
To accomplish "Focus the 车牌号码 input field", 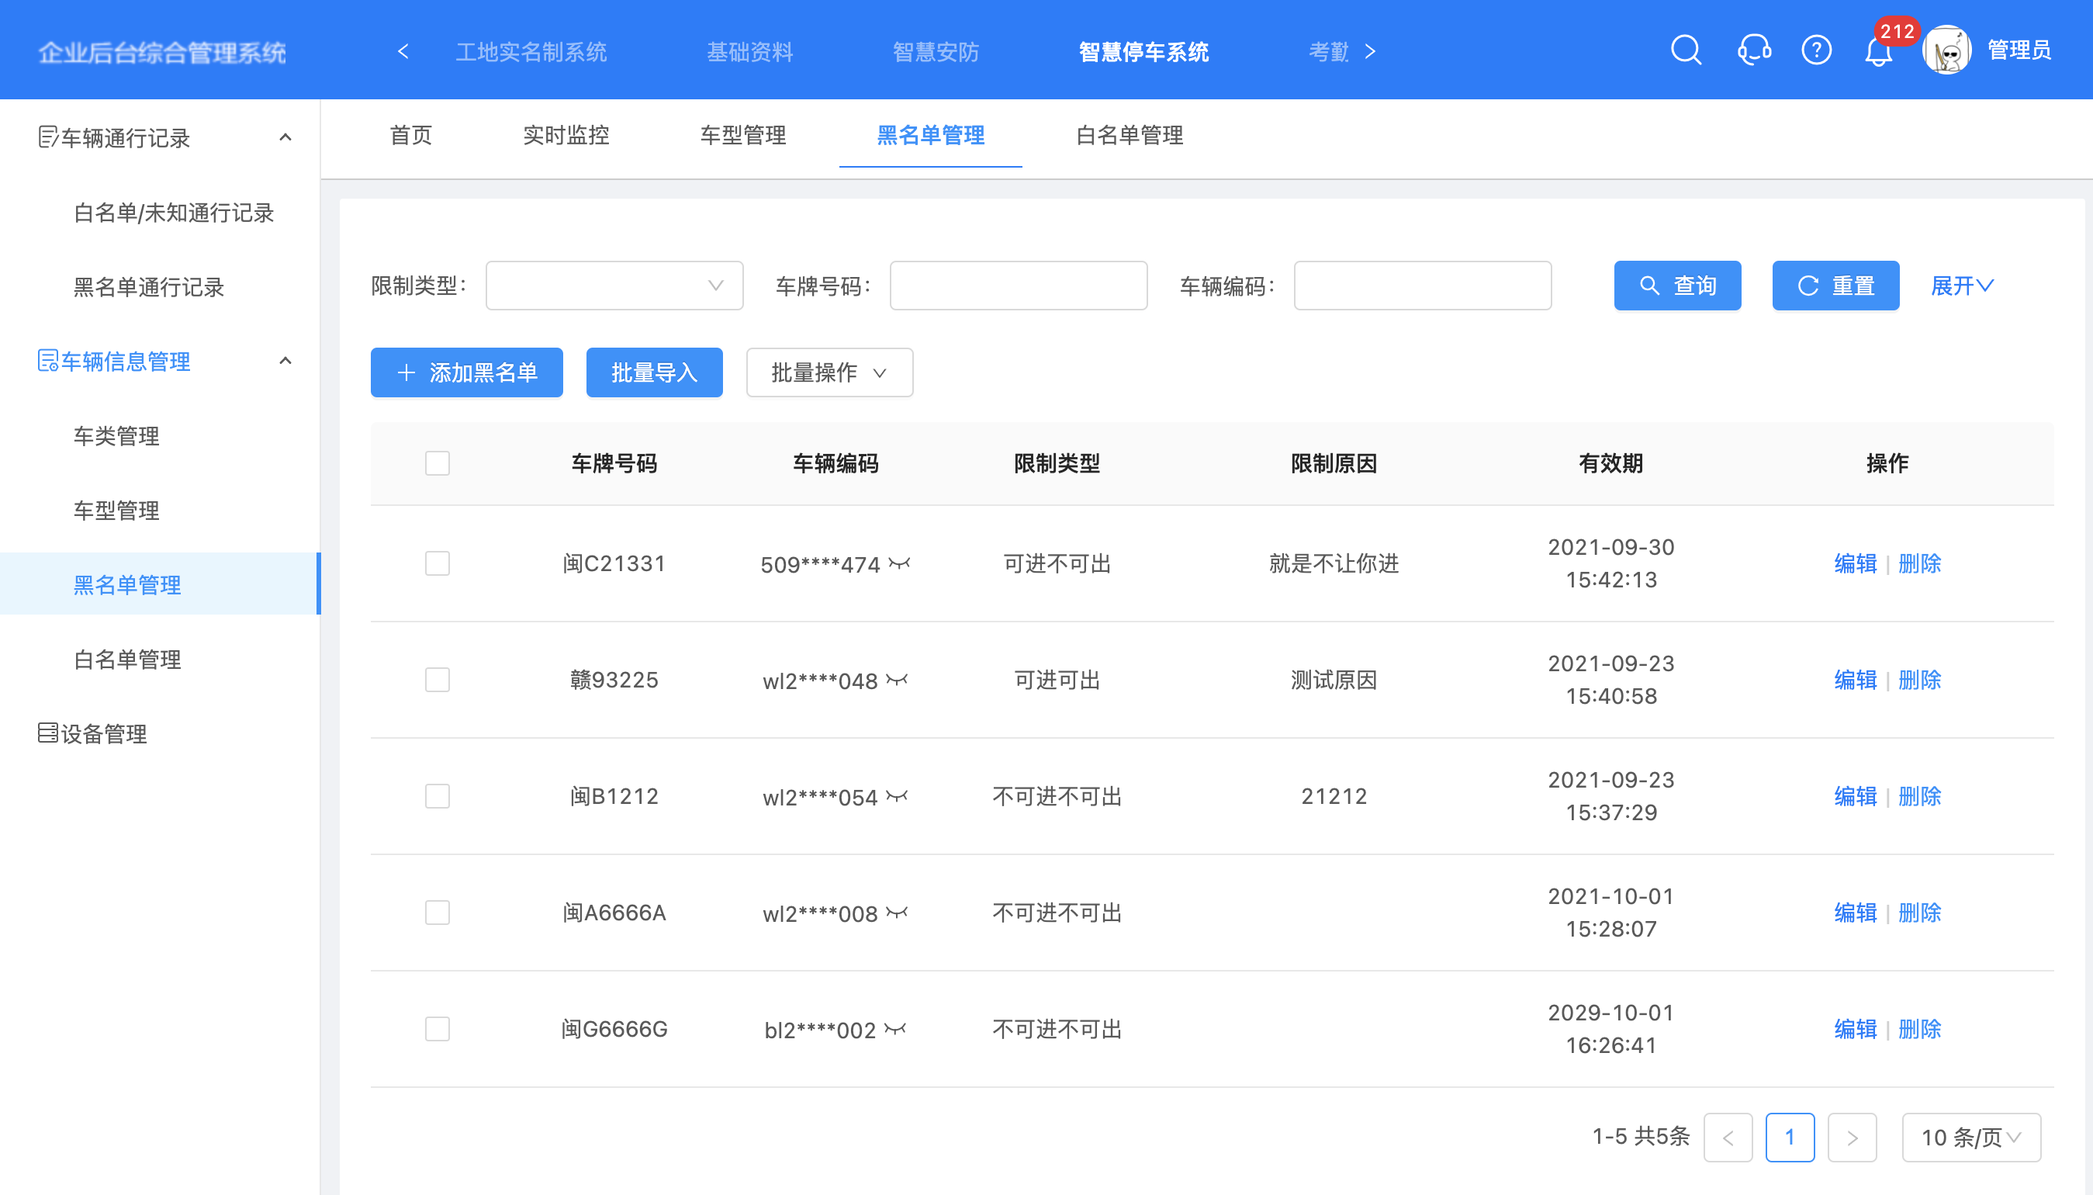I will [x=1017, y=286].
